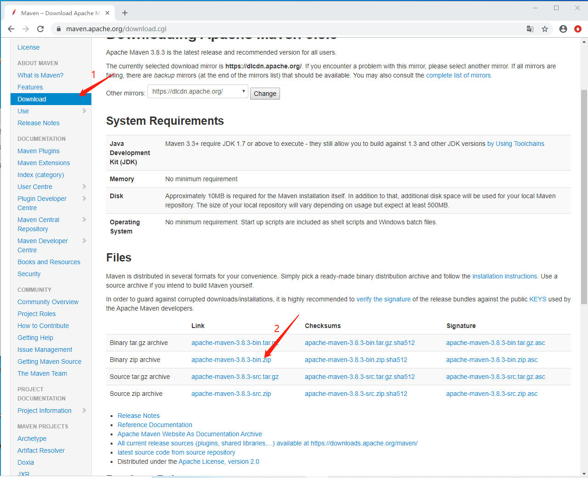Open installation instructions link
The height and width of the screenshot is (478, 588).
tap(505, 276)
